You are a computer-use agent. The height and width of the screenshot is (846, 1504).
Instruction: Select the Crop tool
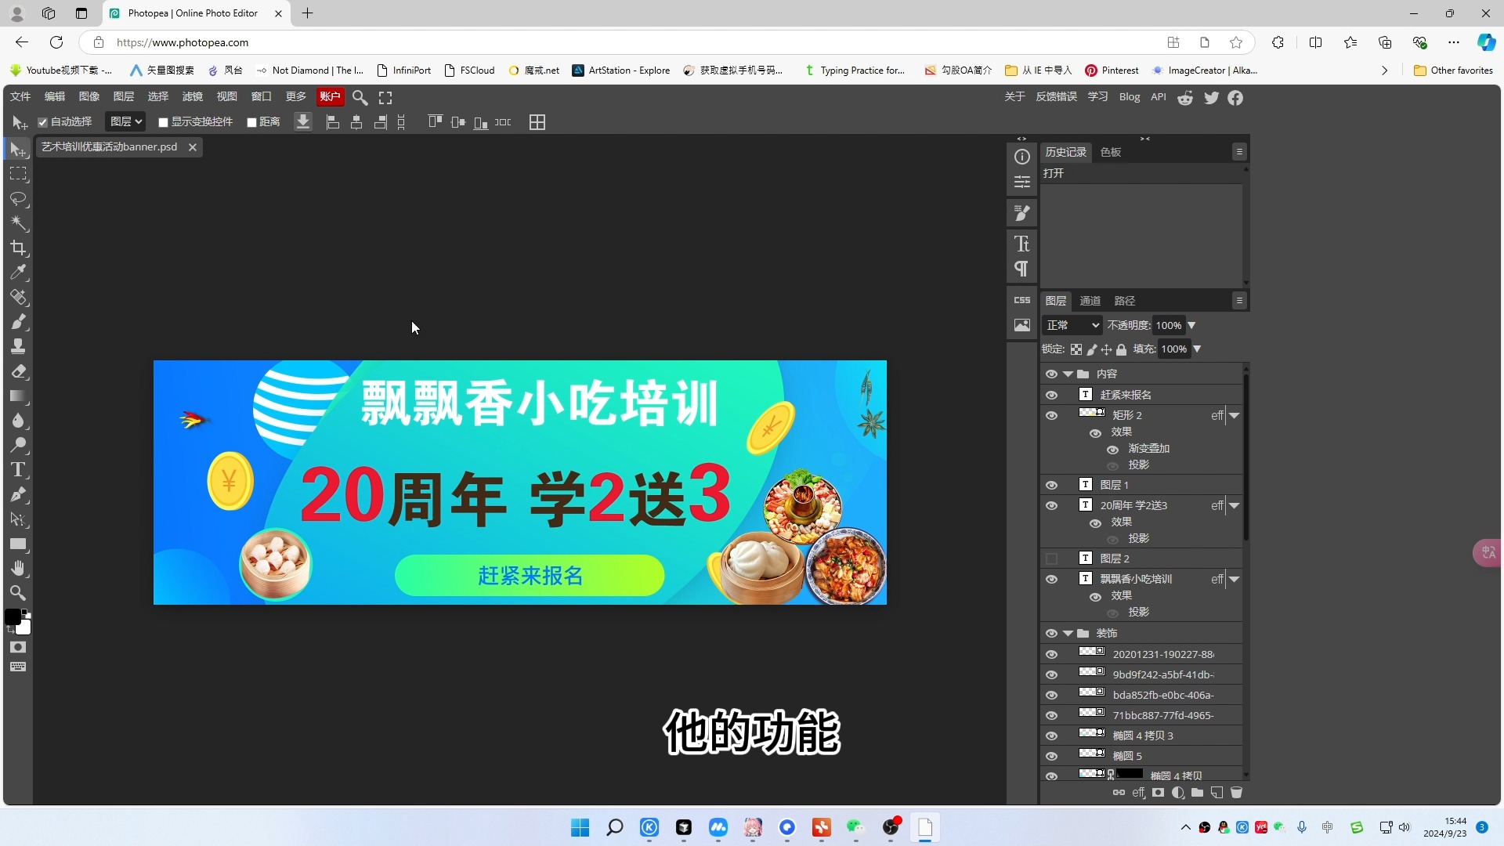click(x=19, y=248)
